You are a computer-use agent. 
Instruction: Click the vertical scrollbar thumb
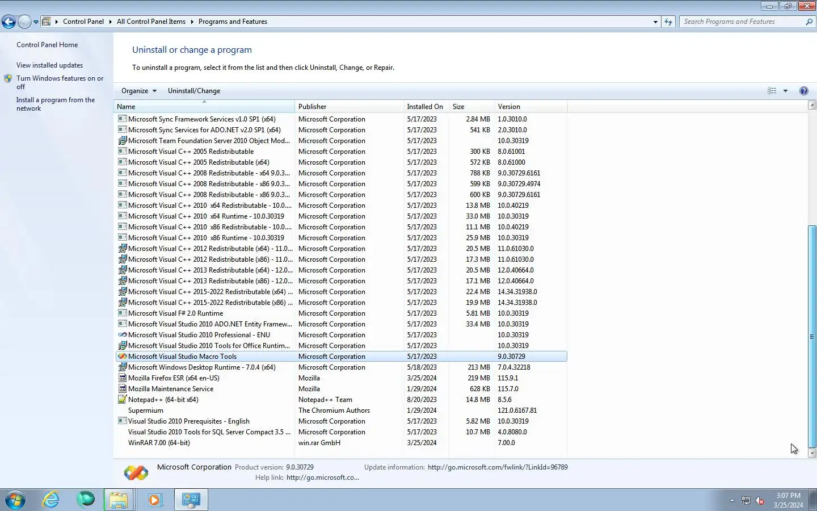tap(812, 337)
